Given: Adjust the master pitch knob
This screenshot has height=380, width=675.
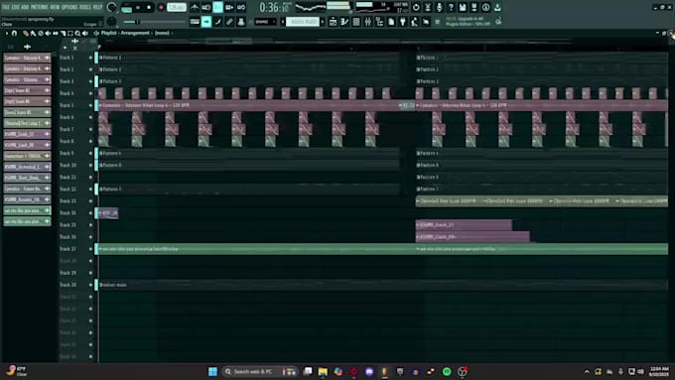Looking at the screenshot, I should pos(111,22).
